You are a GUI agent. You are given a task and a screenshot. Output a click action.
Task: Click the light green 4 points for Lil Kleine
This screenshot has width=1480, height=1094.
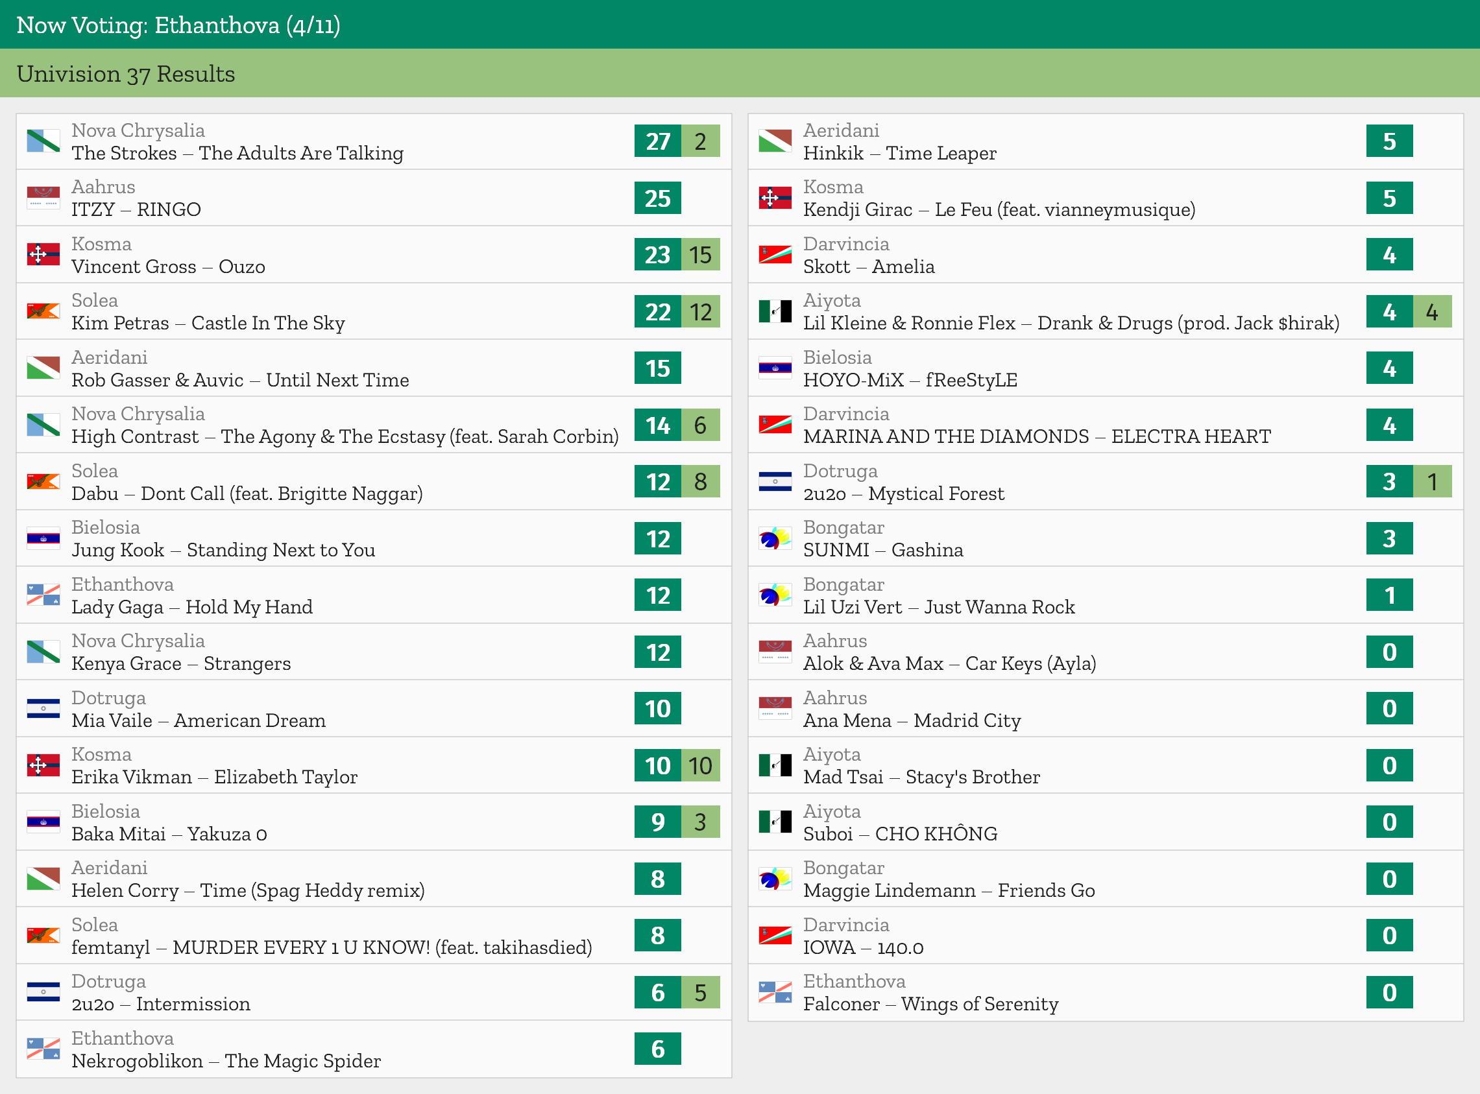point(1432,311)
